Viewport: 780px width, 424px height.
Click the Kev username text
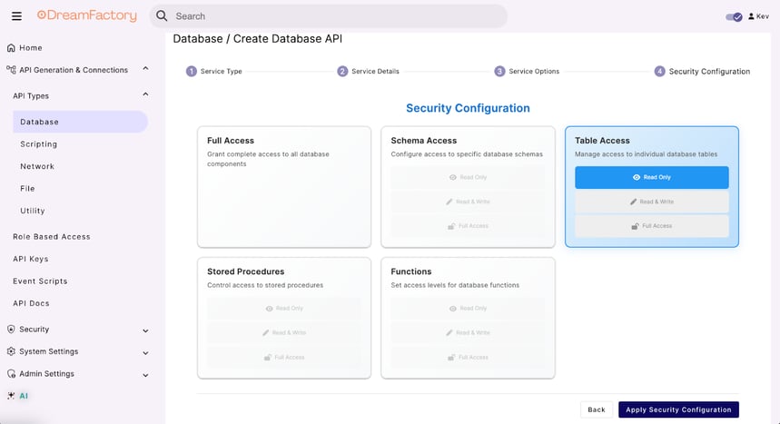pos(763,16)
